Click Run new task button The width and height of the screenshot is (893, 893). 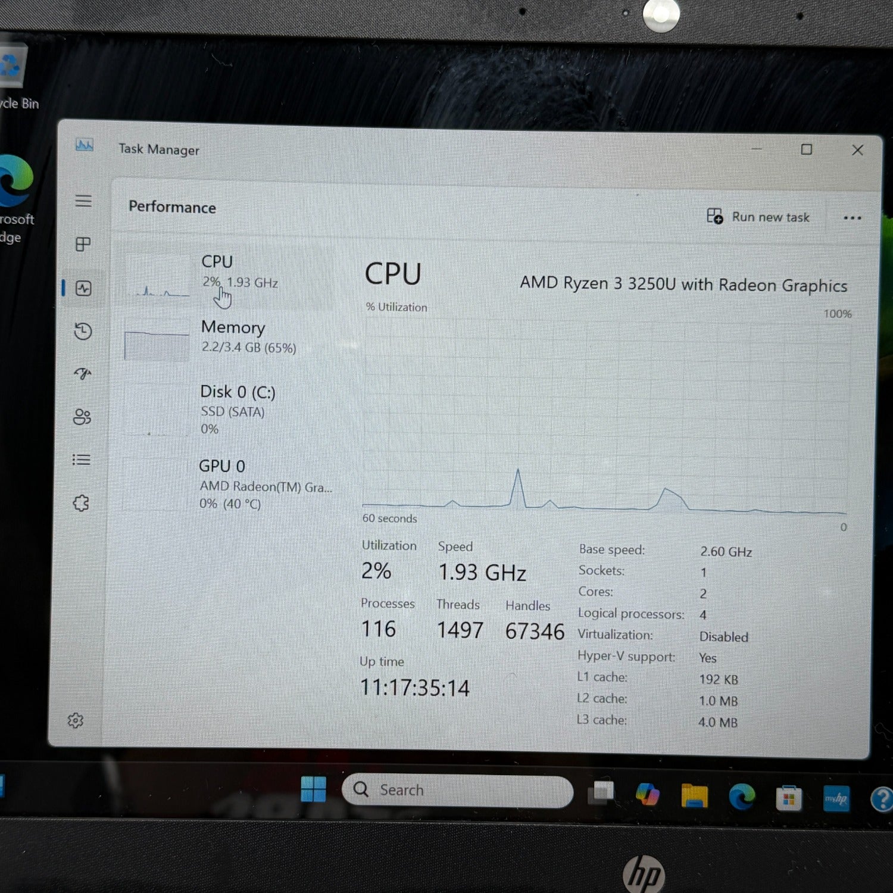coord(758,217)
